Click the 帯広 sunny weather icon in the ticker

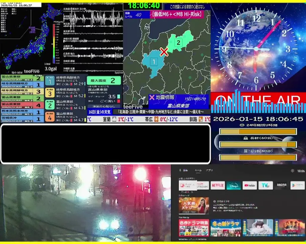pyautogui.click(x=156, y=119)
